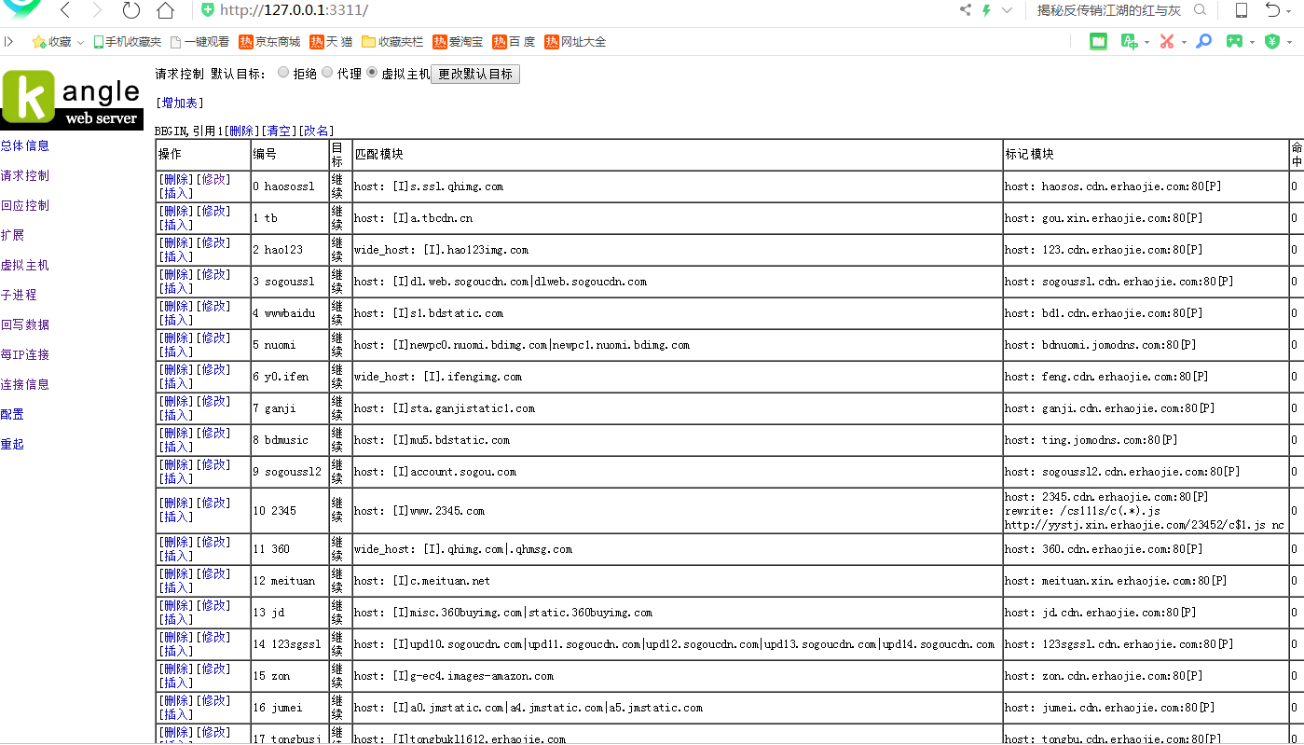Image resolution: width=1304 pixels, height=745 pixels.
Task: Click 删除 link for BEGIN table
Action: coord(241,131)
